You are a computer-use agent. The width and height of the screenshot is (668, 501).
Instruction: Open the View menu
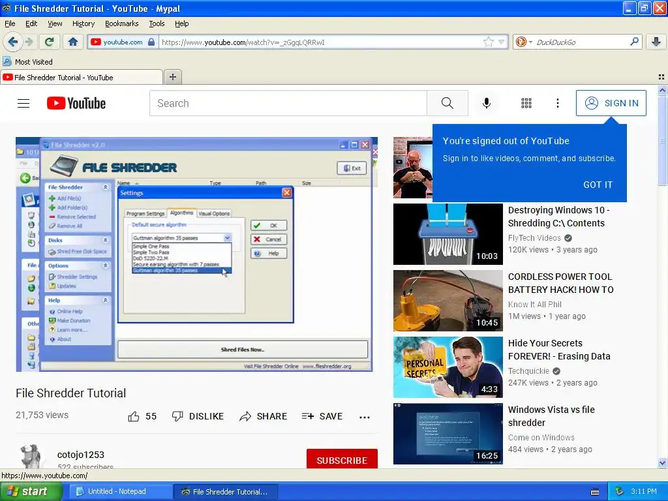click(55, 23)
